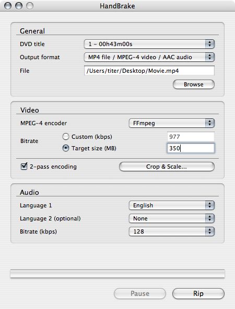Open the English language menu

point(171,205)
